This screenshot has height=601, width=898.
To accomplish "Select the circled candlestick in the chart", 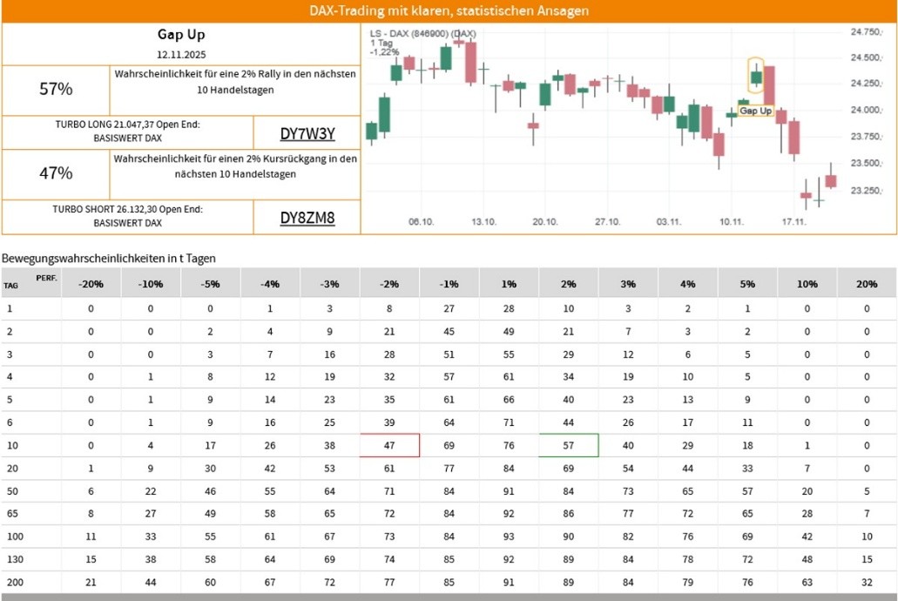I will point(756,77).
